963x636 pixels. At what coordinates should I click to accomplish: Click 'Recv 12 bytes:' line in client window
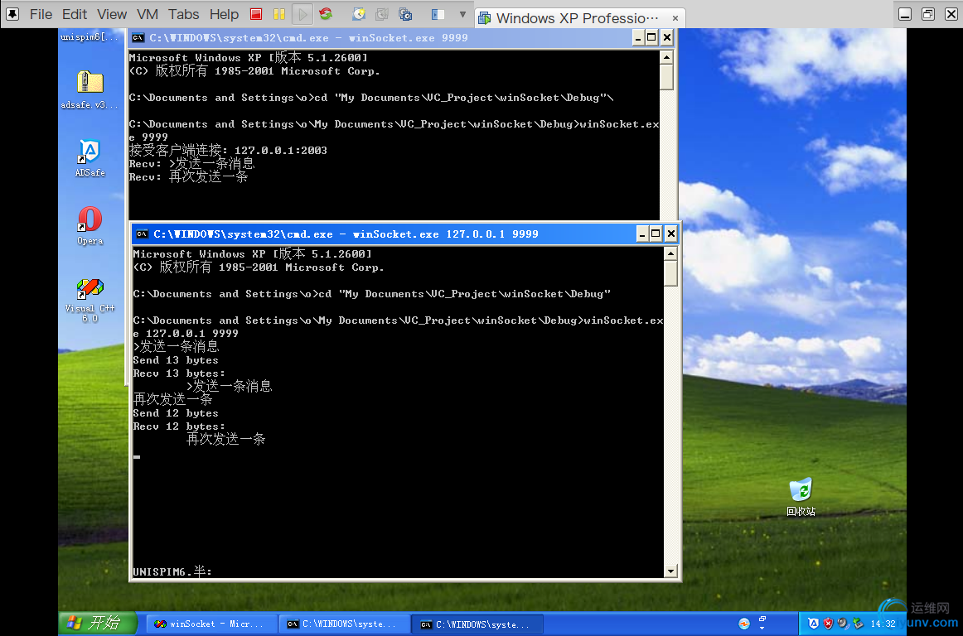point(179,426)
